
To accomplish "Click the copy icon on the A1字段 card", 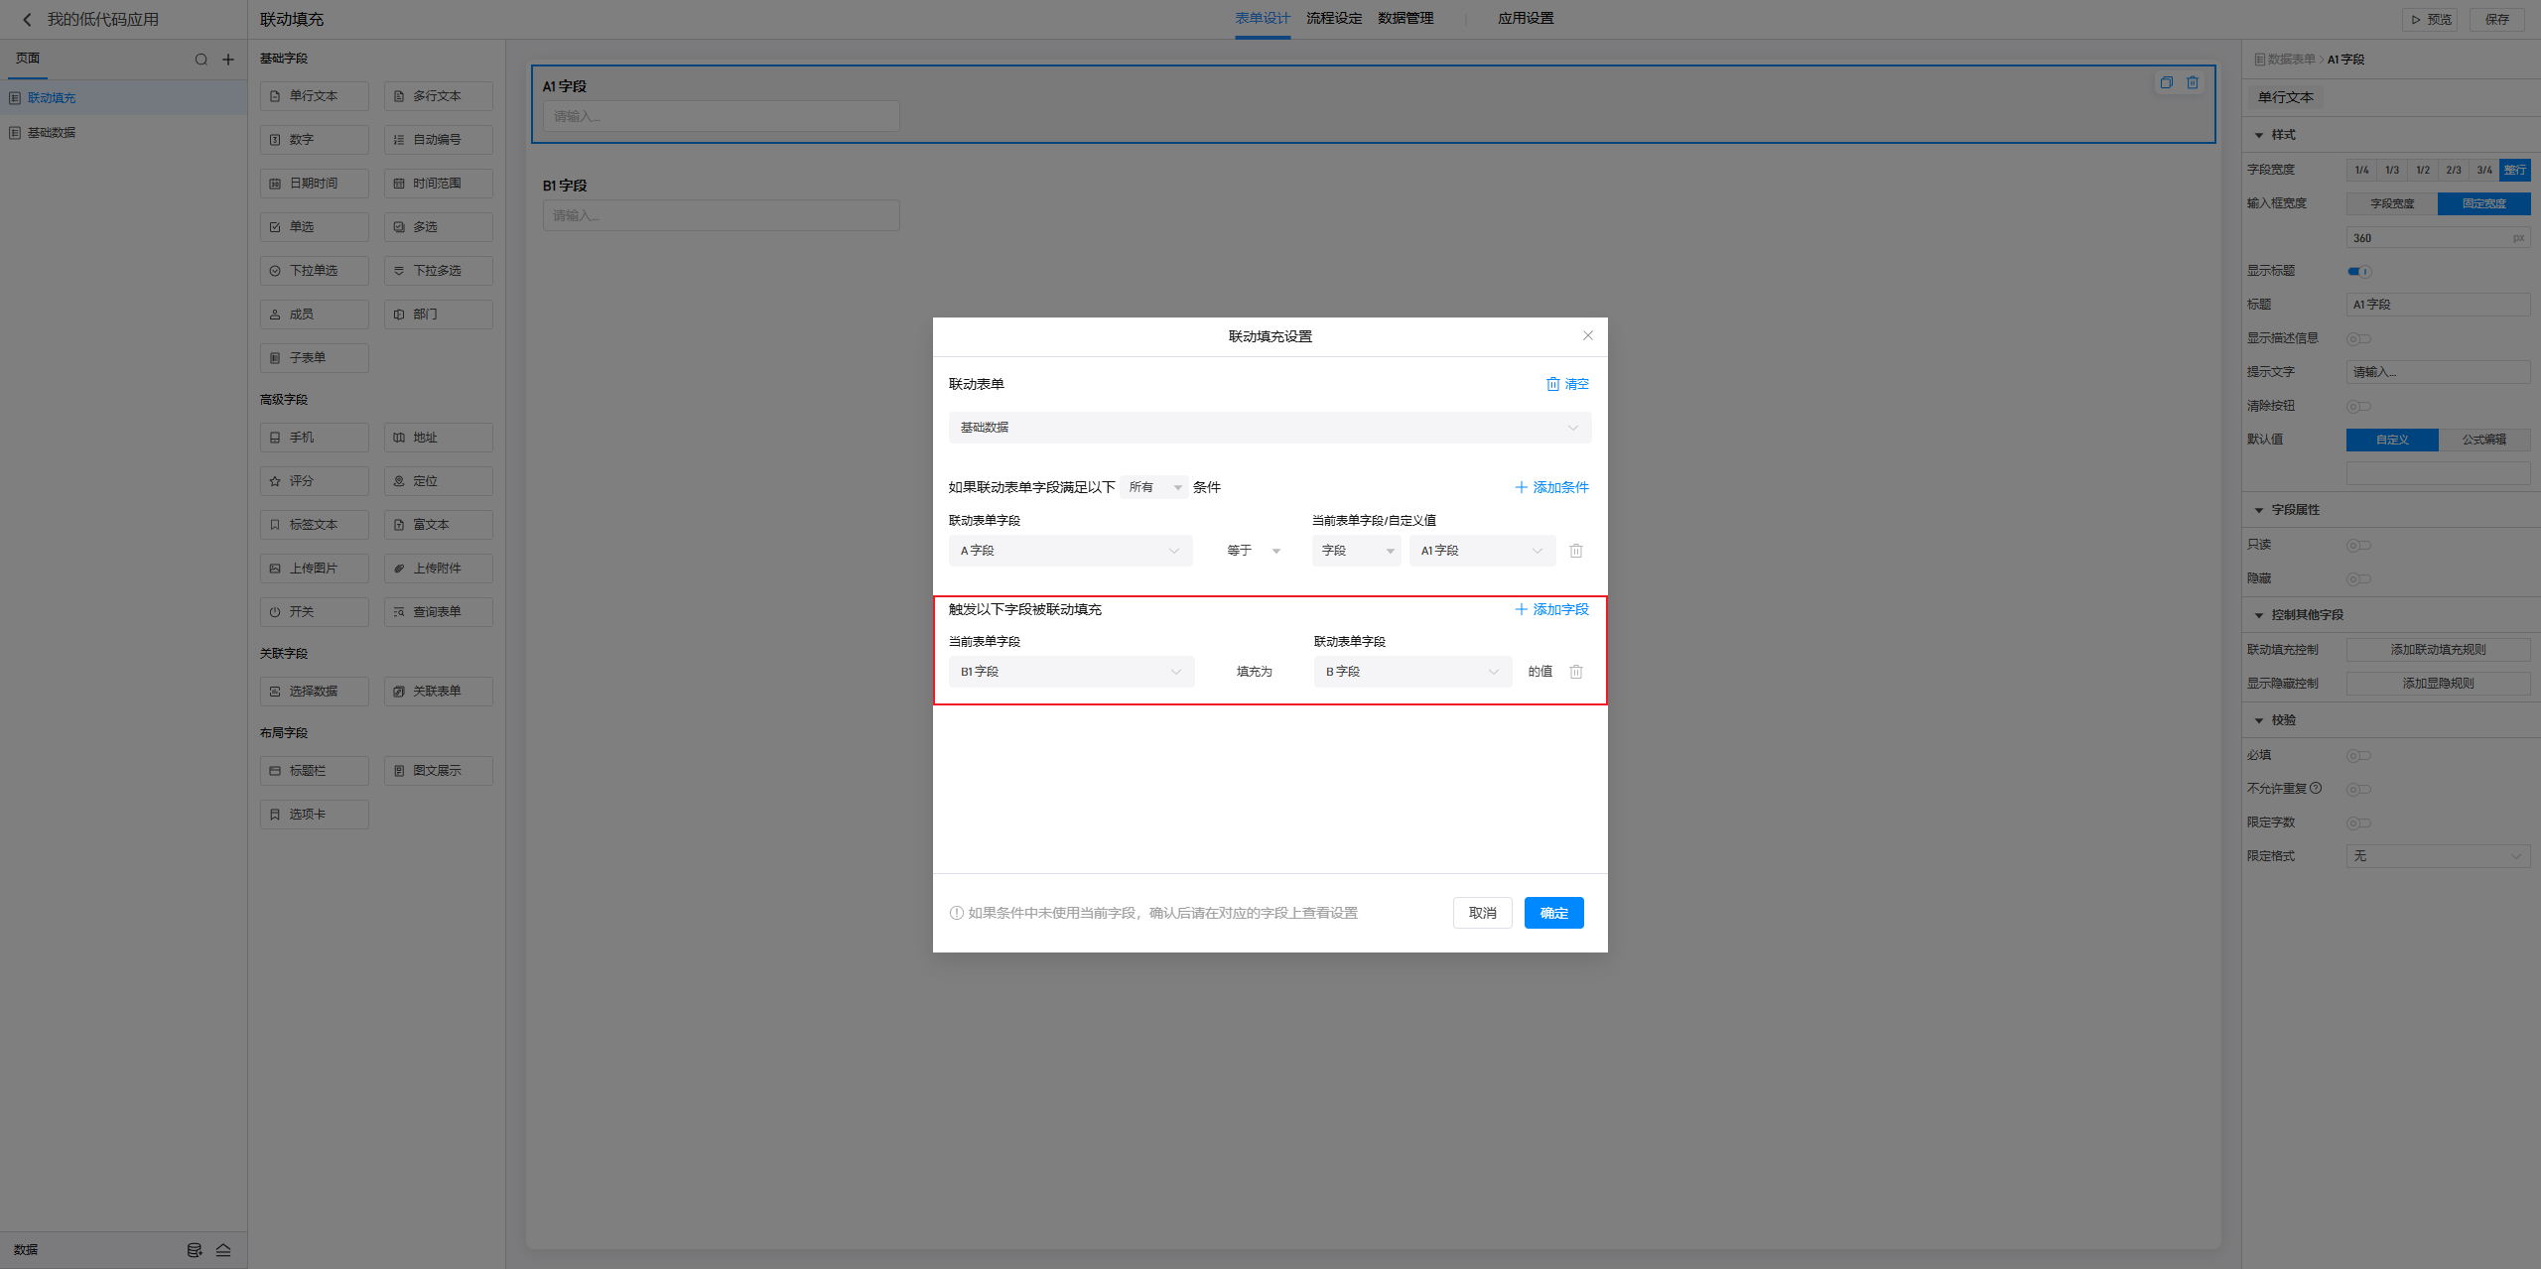I will [2166, 82].
